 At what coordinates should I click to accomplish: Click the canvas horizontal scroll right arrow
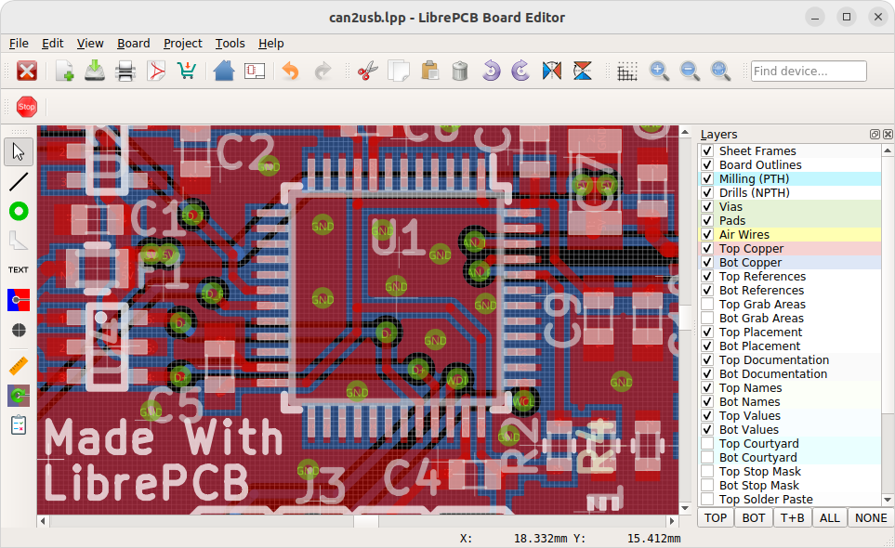click(672, 521)
